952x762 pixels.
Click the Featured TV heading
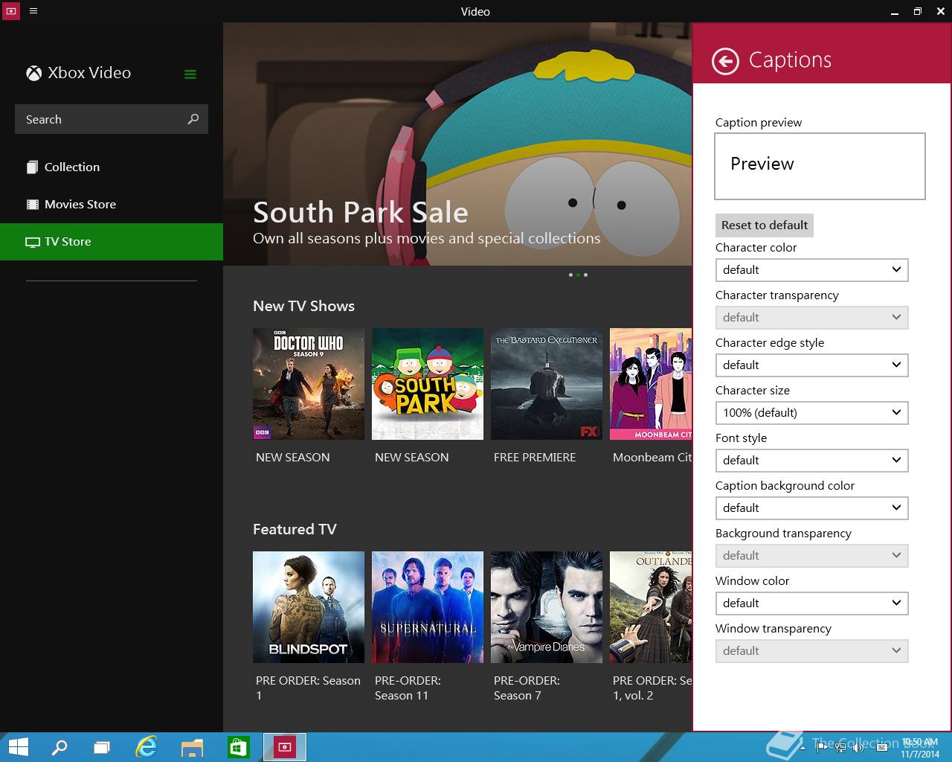[x=295, y=529]
